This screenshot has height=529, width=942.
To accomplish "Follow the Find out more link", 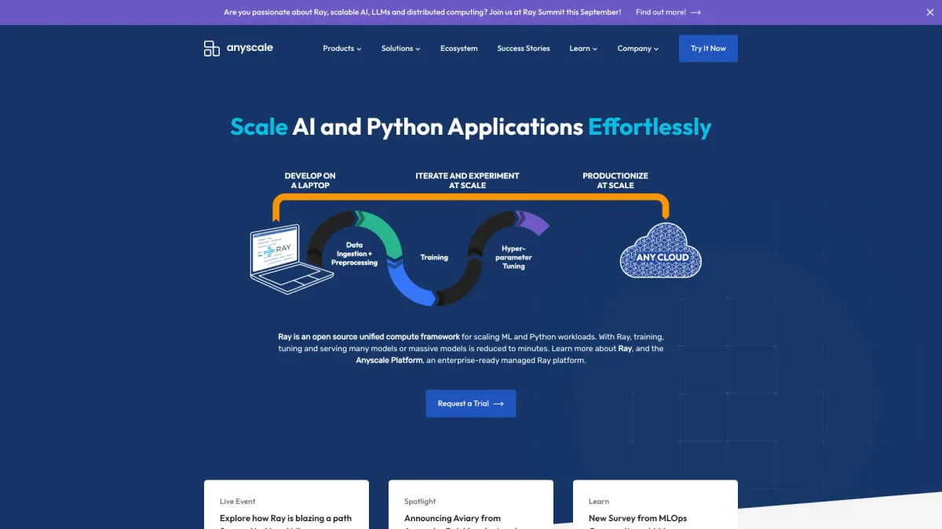I will [x=660, y=13].
